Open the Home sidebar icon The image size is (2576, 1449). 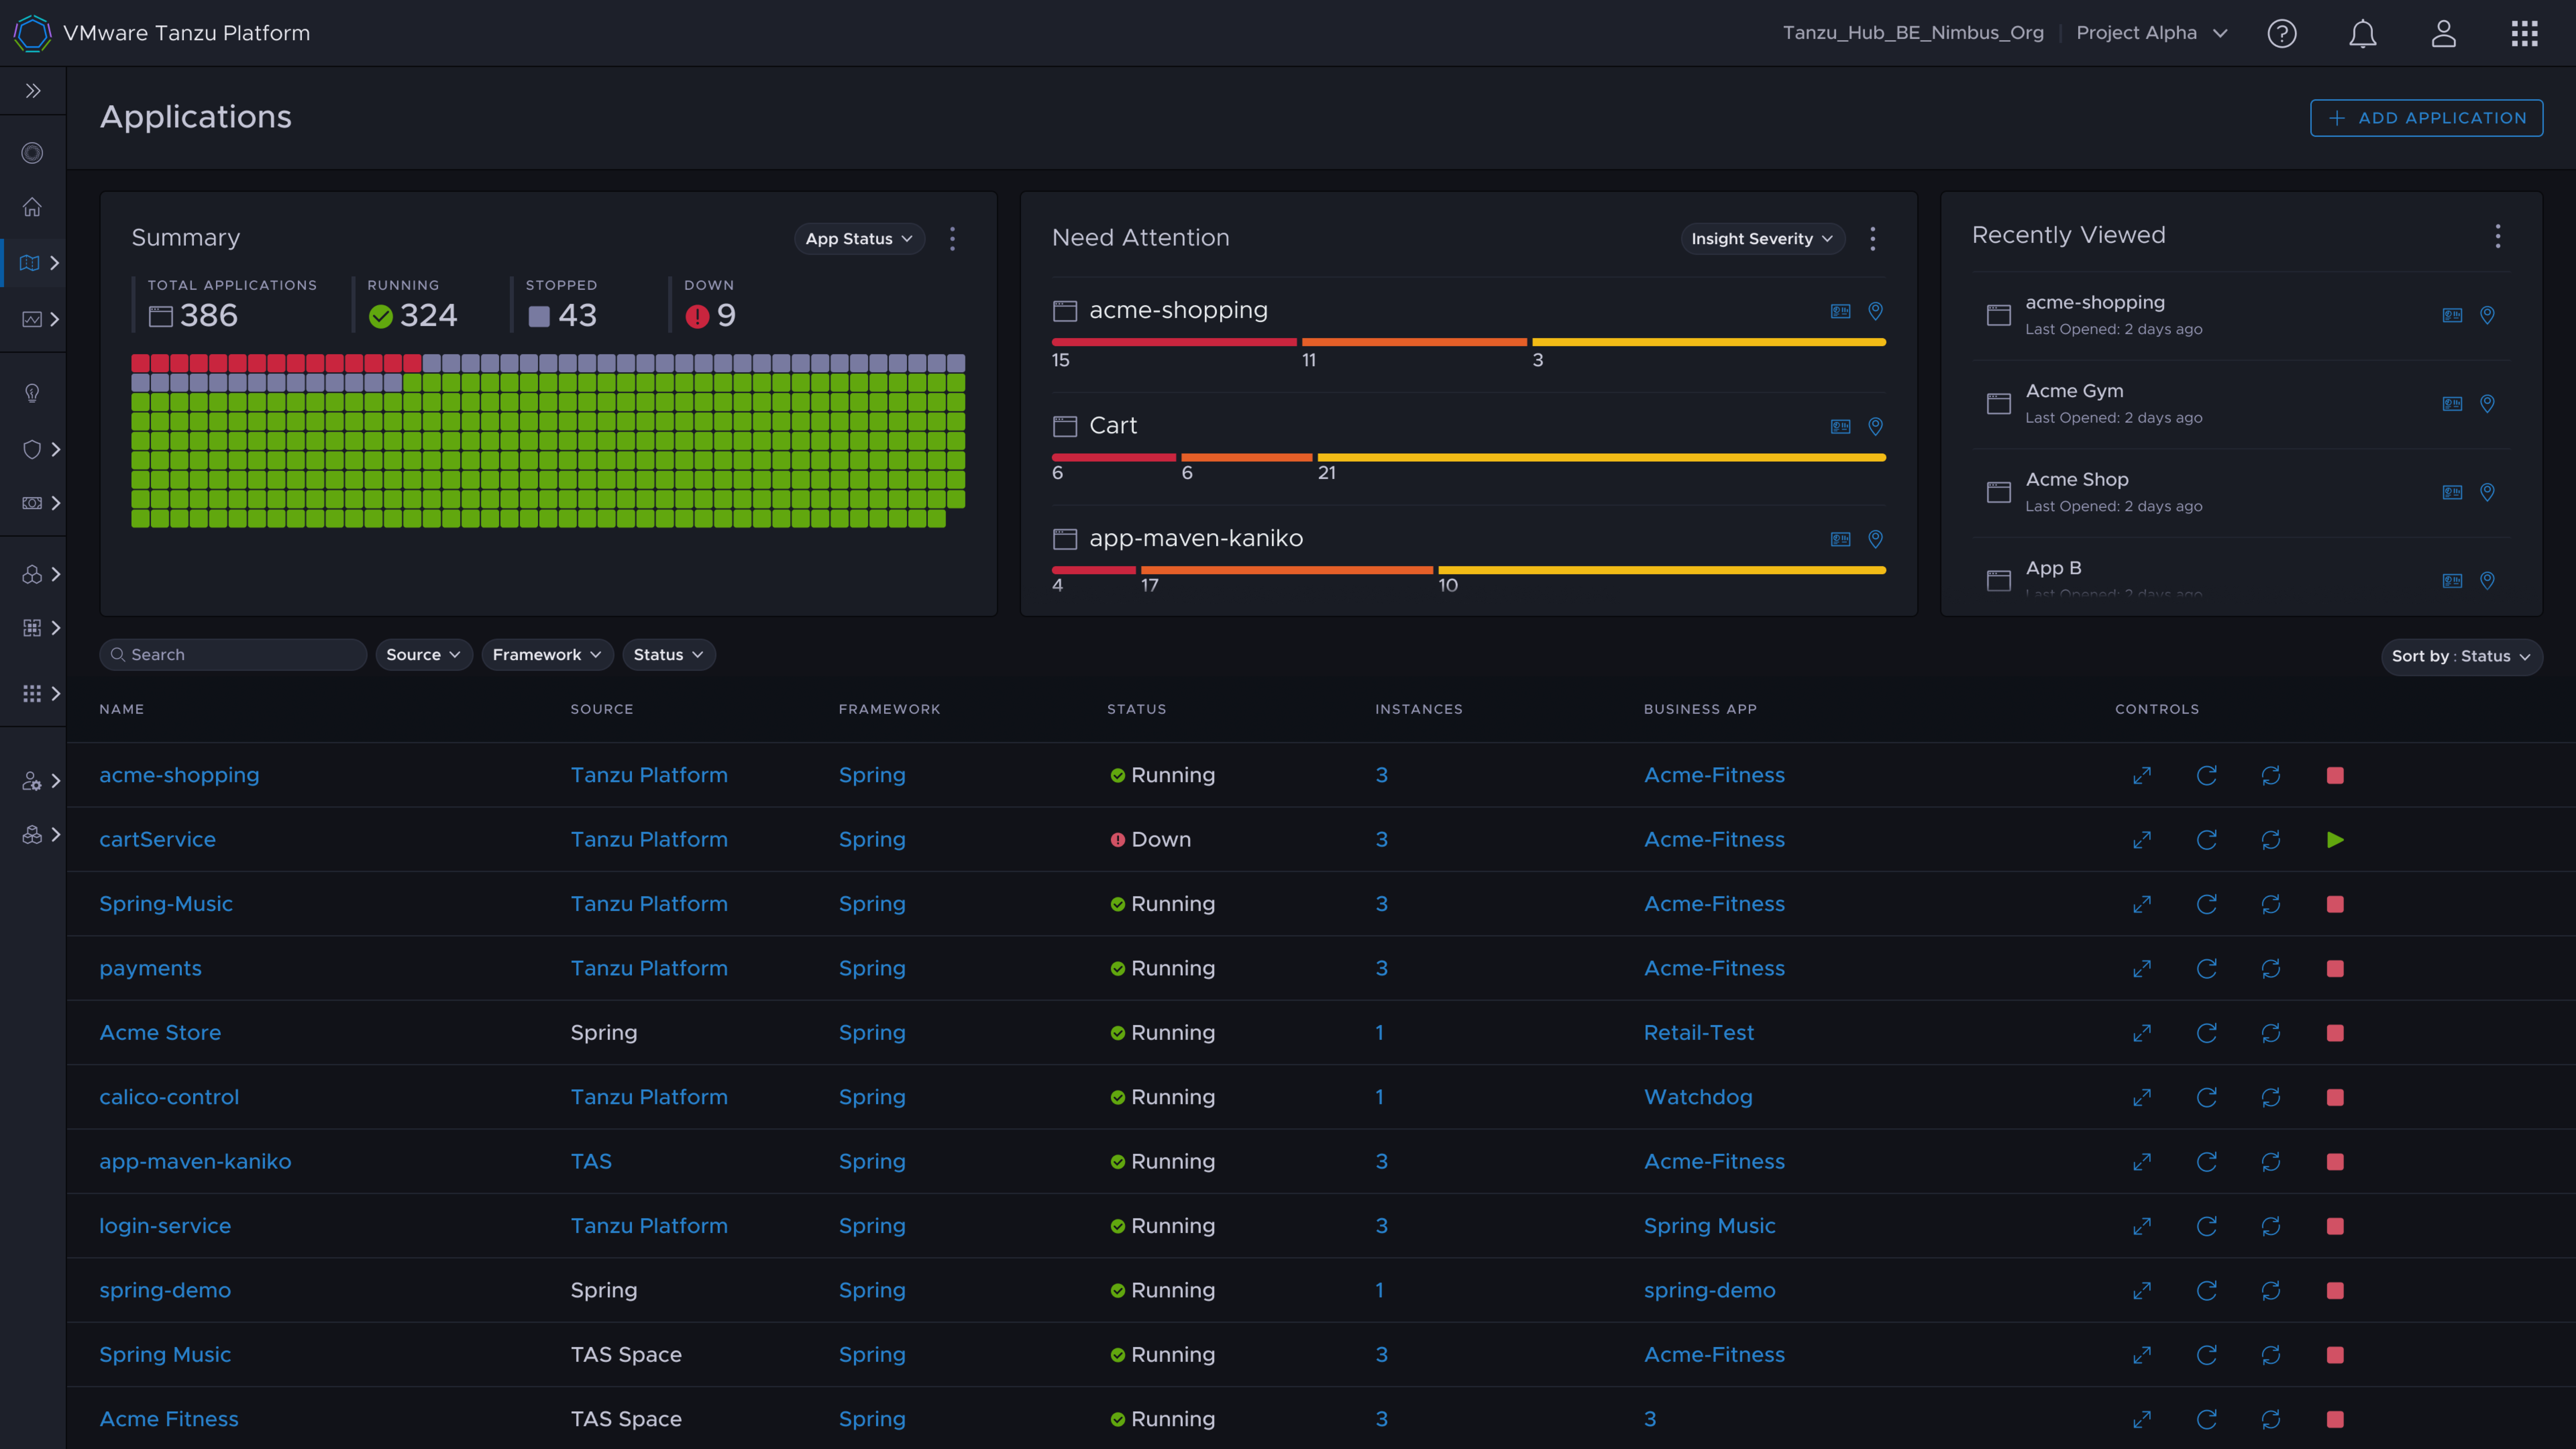coord(32,207)
